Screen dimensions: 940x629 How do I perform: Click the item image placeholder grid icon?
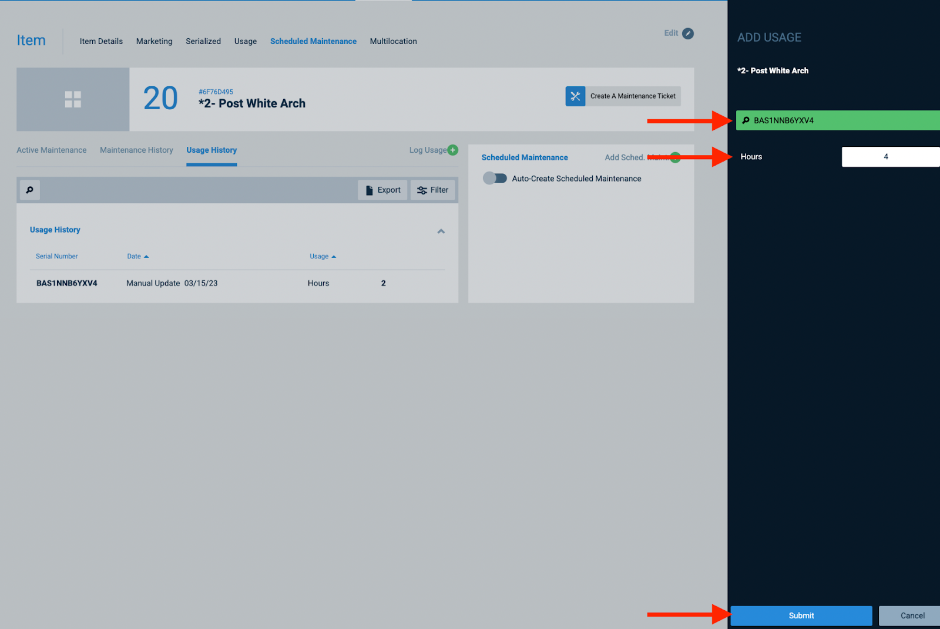pyautogui.click(x=72, y=99)
